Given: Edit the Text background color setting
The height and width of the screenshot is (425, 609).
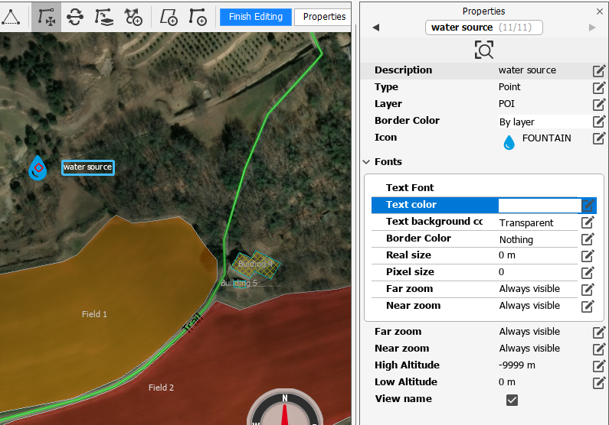Looking at the screenshot, I should [x=588, y=222].
